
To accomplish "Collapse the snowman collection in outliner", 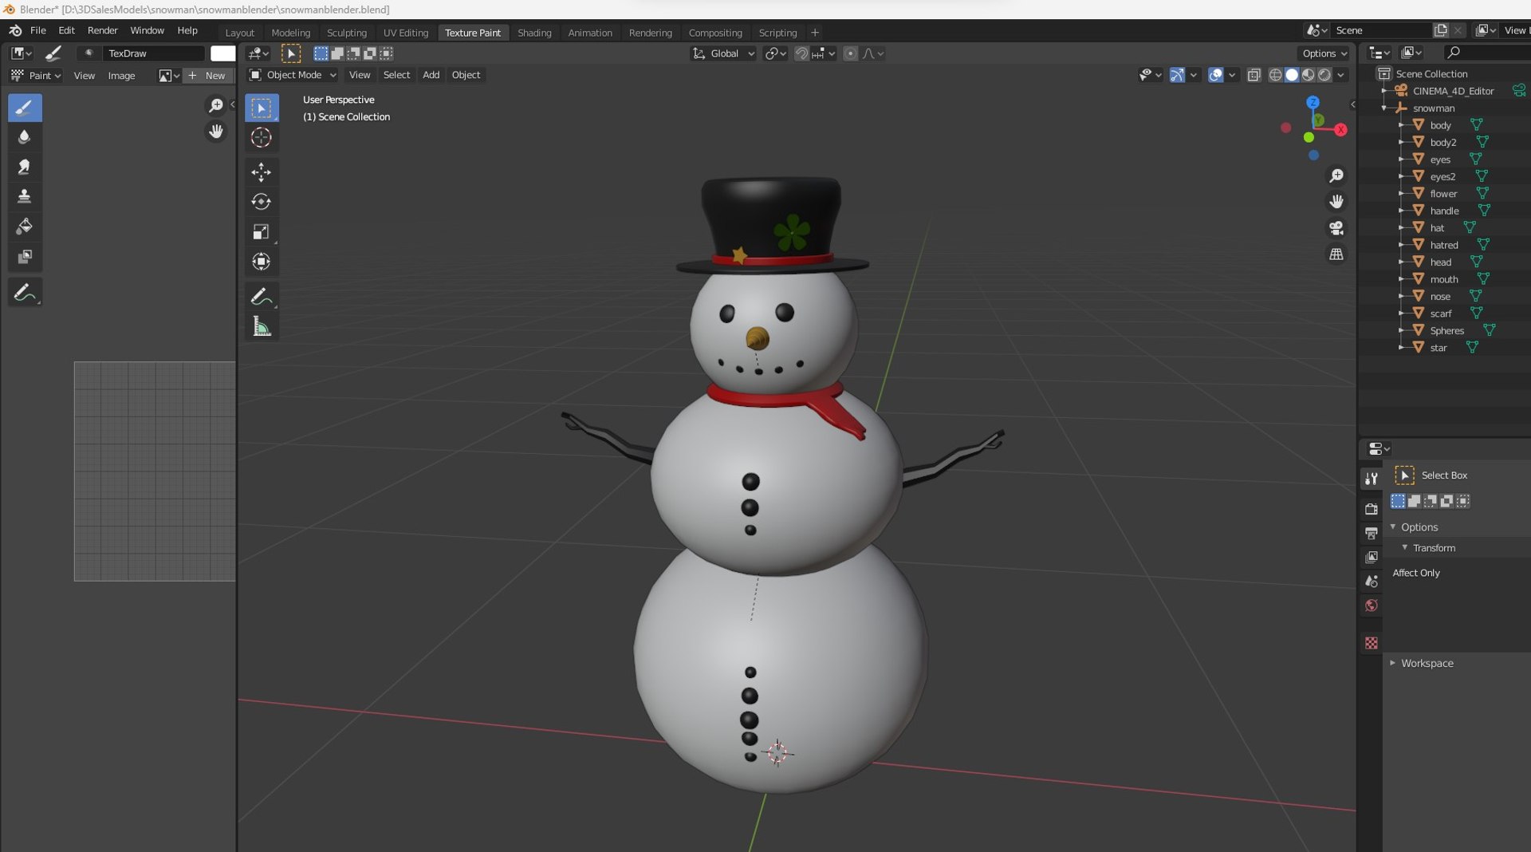I will click(1385, 108).
